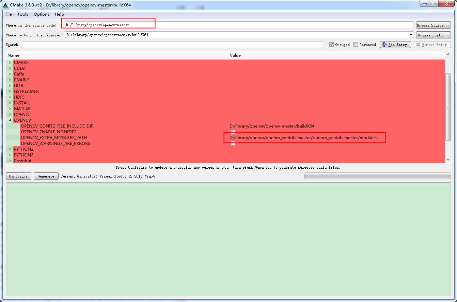457x302 pixels.
Task: Expand the GLIB group
Action: (10, 86)
